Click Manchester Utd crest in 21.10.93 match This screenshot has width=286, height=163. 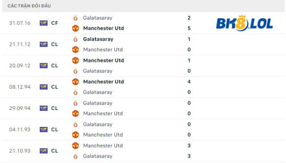(76, 146)
